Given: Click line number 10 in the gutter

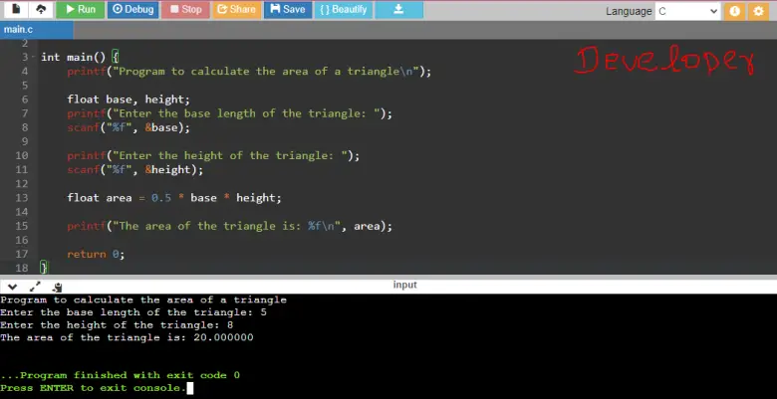Looking at the screenshot, I should pyautogui.click(x=22, y=156).
